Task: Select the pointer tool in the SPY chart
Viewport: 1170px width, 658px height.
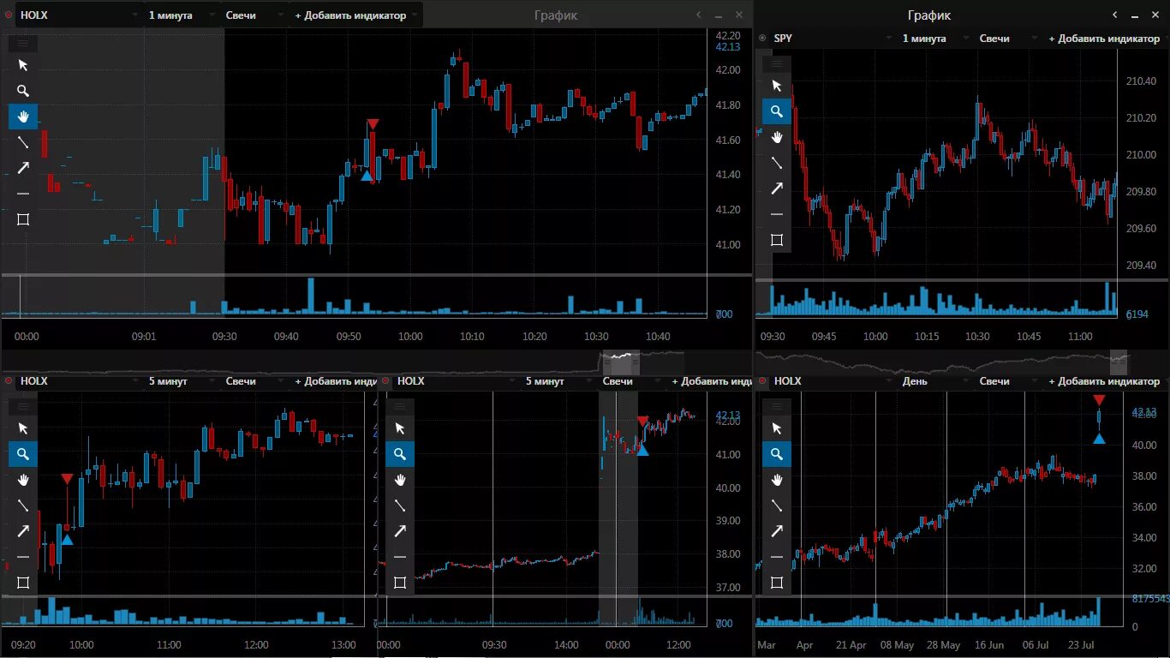Action: pos(777,86)
